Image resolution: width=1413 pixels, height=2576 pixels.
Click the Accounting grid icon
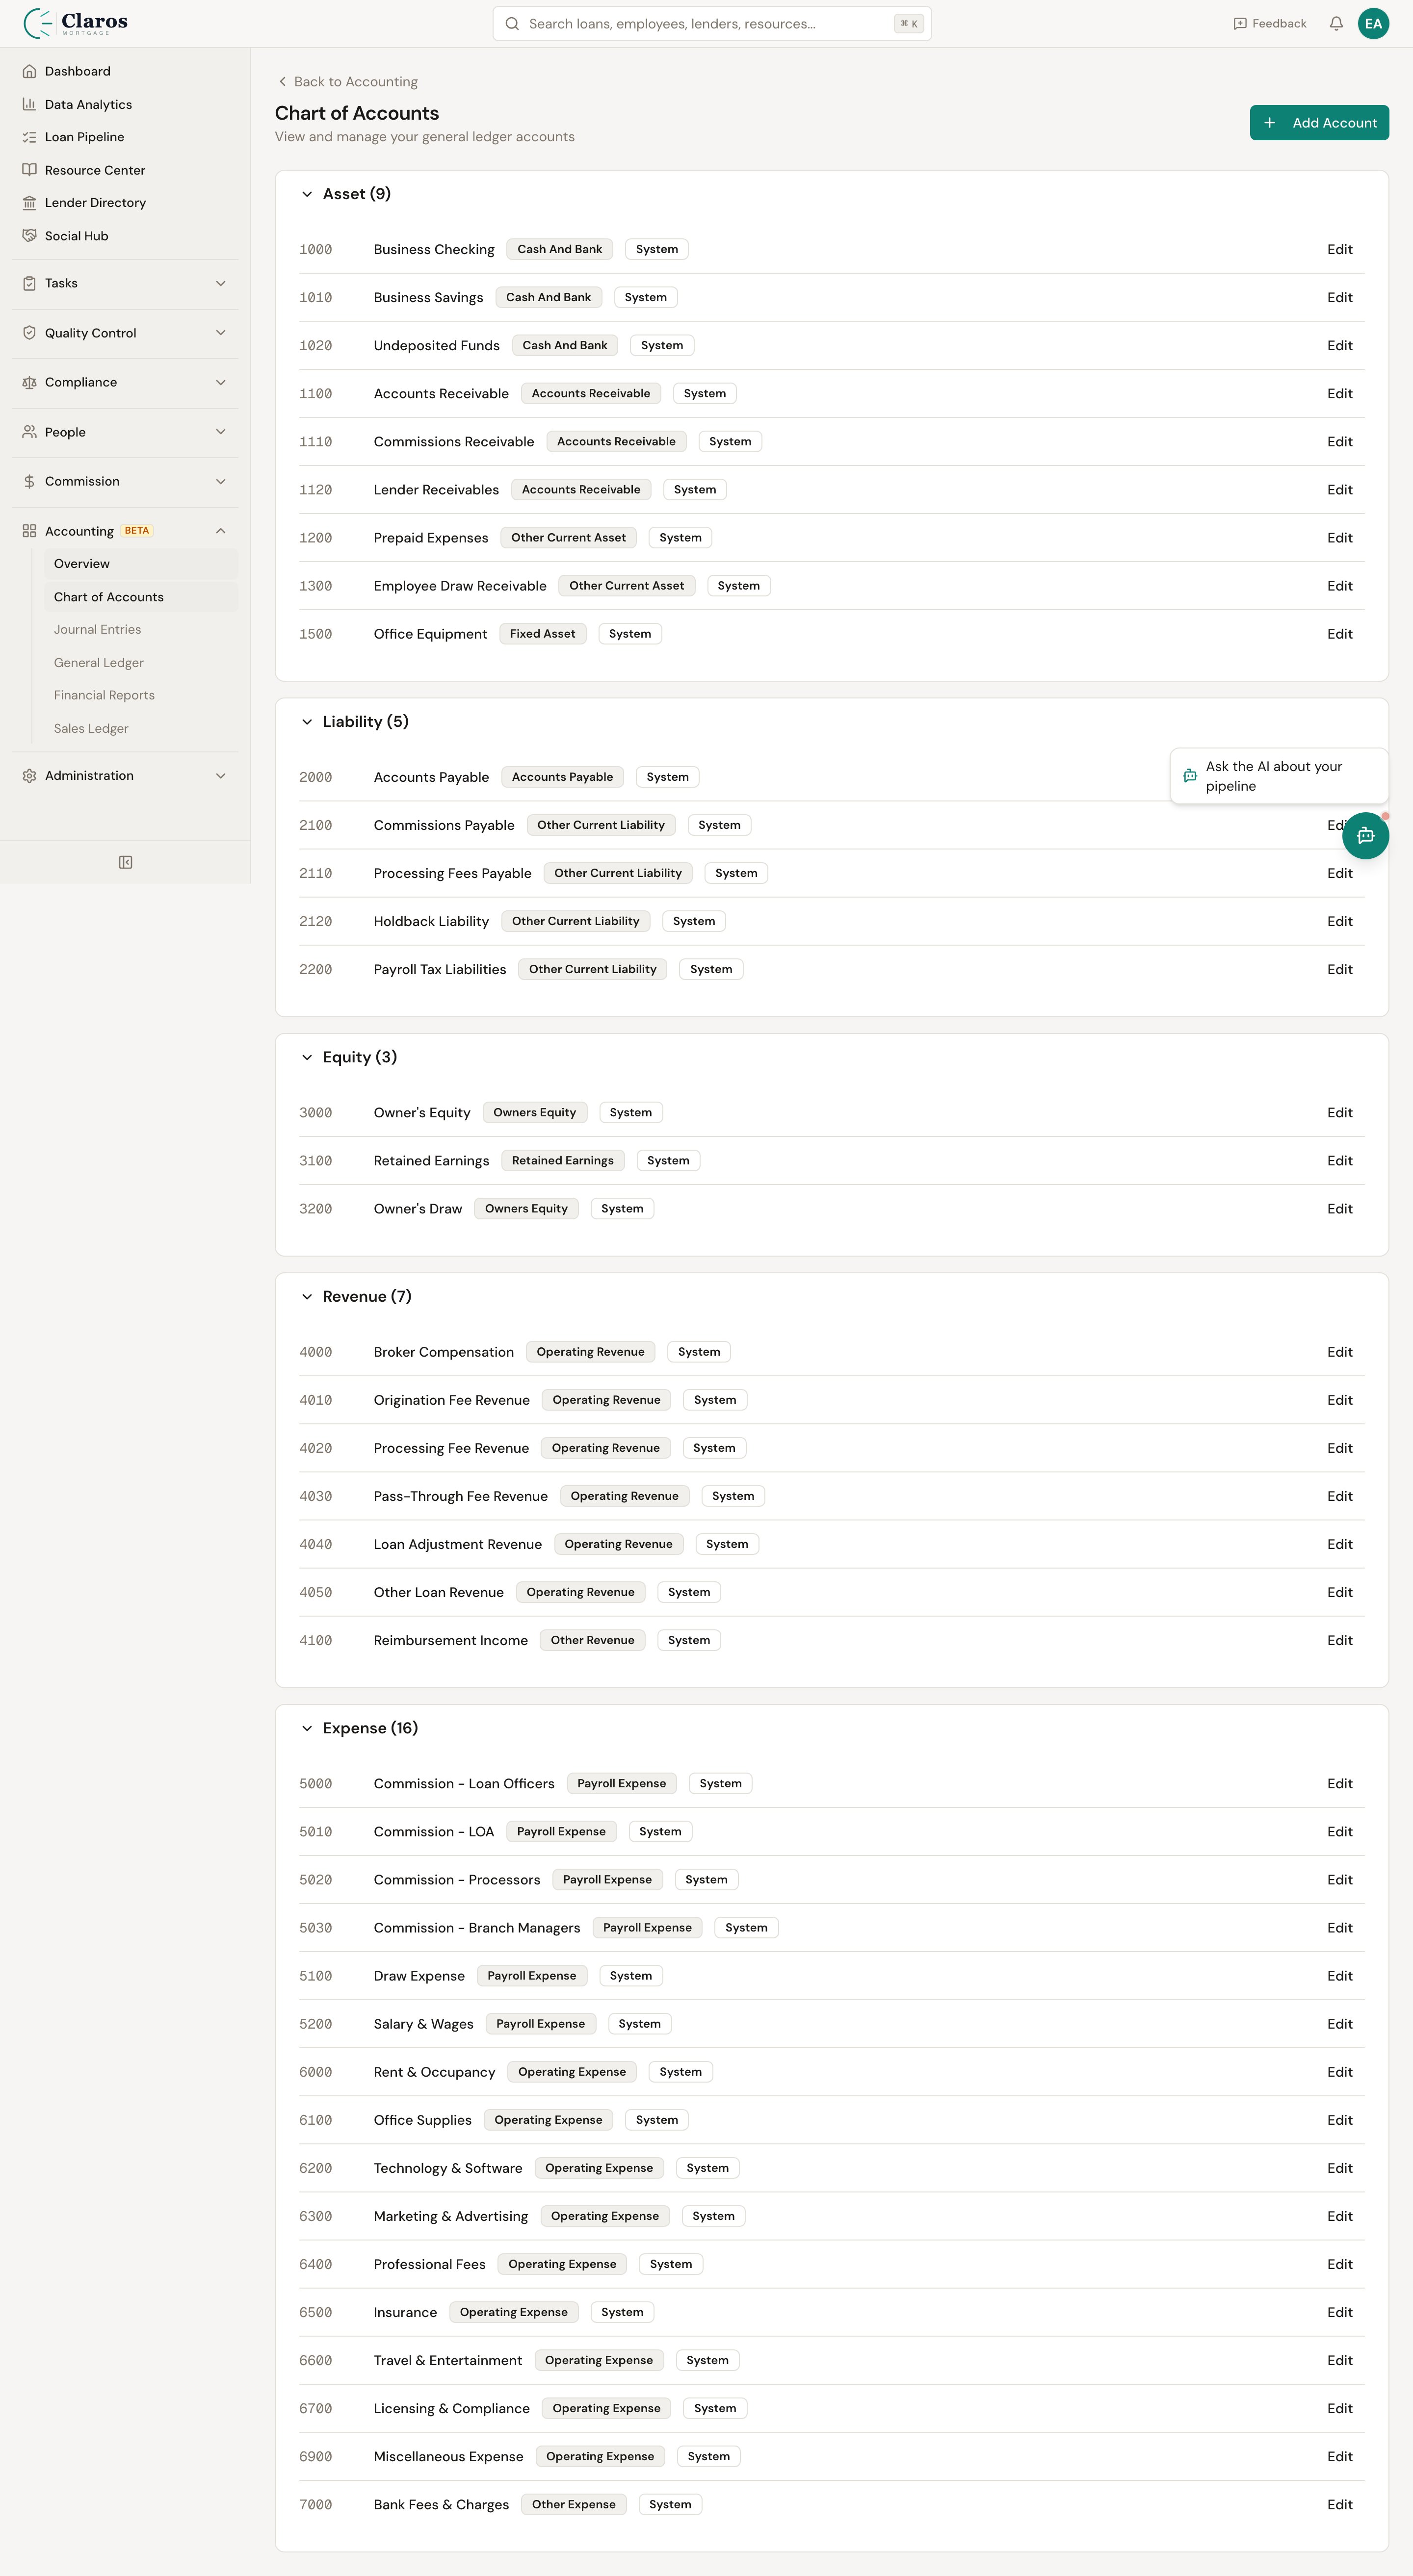tap(29, 531)
